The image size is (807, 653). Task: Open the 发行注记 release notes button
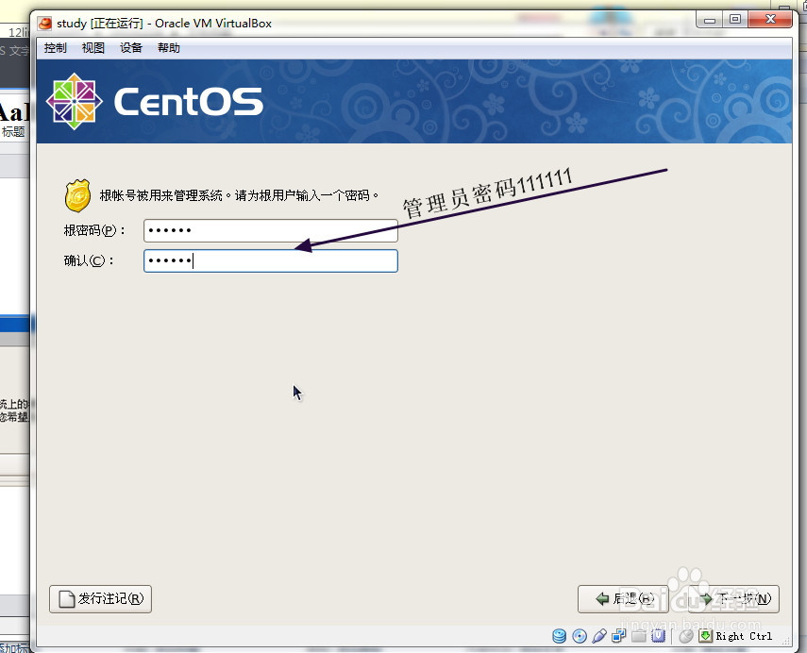(100, 599)
